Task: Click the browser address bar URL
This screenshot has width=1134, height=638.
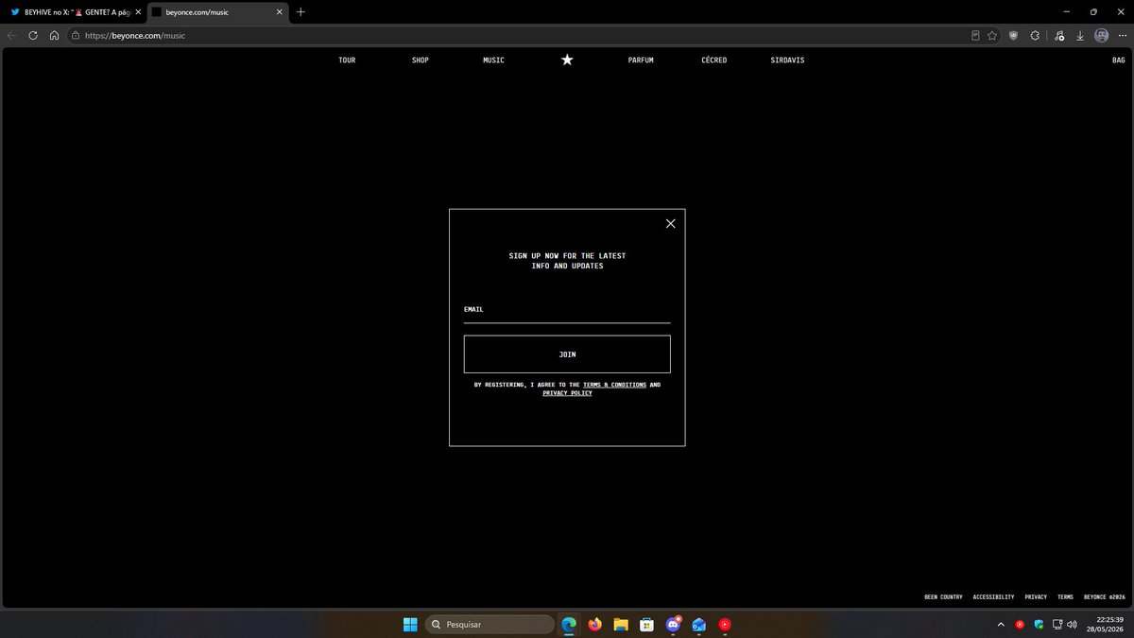Action: click(134, 36)
